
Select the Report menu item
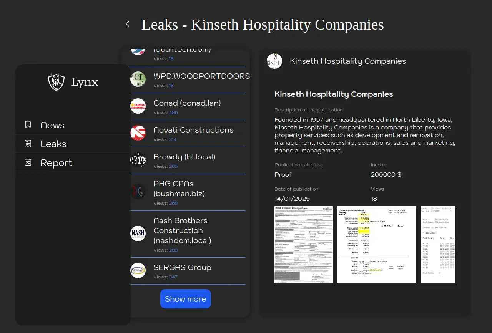point(56,163)
